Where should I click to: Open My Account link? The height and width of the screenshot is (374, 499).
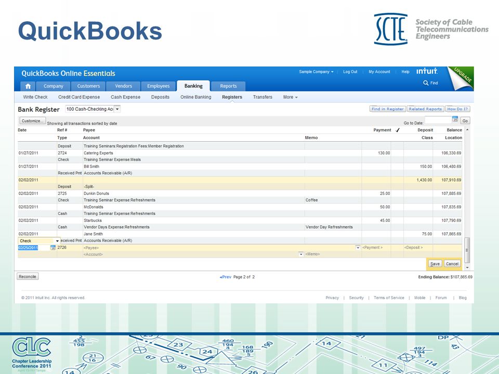379,72
